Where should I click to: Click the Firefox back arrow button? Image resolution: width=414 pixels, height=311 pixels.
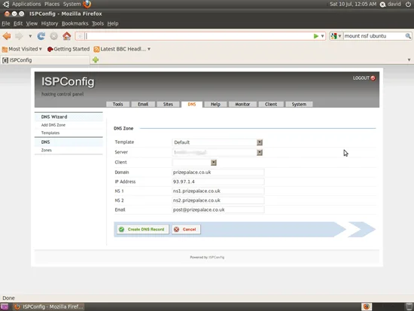[7, 36]
